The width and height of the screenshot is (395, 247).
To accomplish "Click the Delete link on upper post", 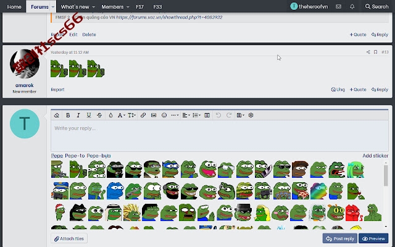I will click(x=89, y=35).
